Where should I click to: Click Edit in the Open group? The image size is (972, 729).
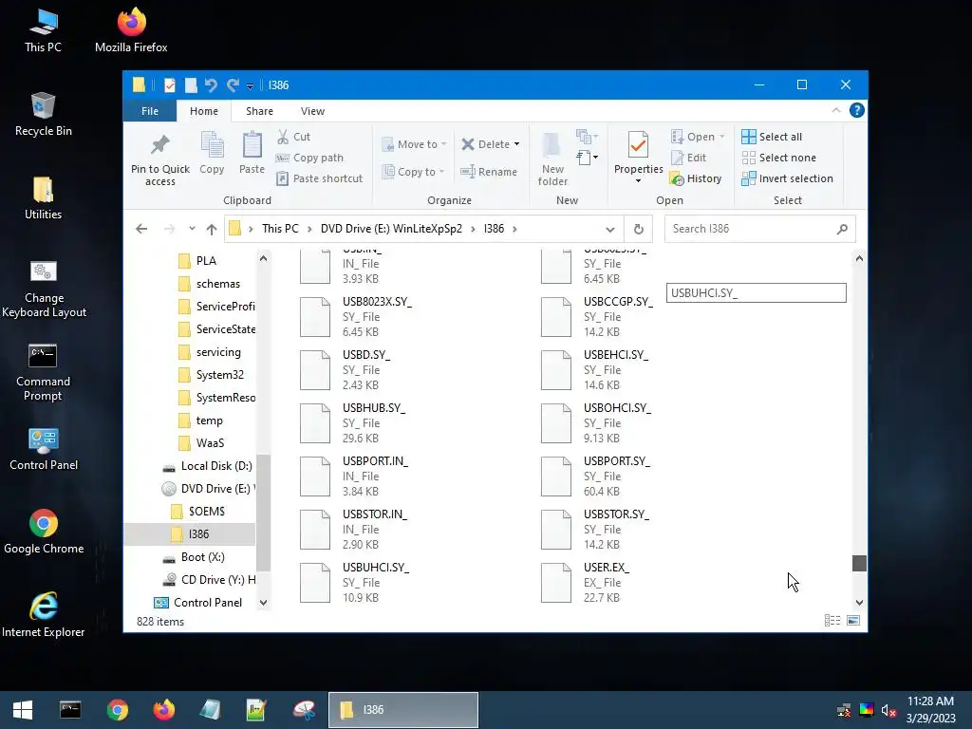(689, 158)
